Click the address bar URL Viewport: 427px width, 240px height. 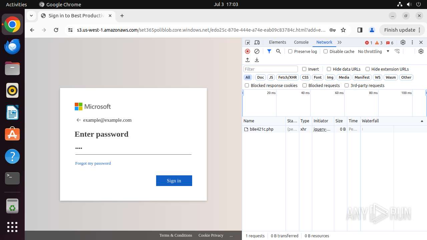(201, 30)
